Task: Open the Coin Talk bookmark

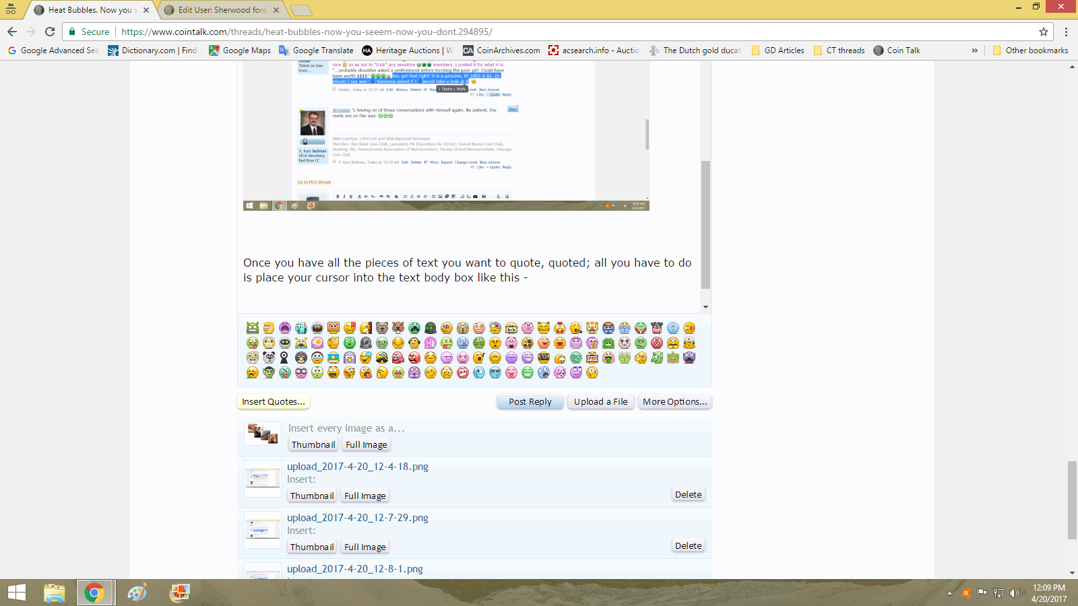Action: [897, 50]
